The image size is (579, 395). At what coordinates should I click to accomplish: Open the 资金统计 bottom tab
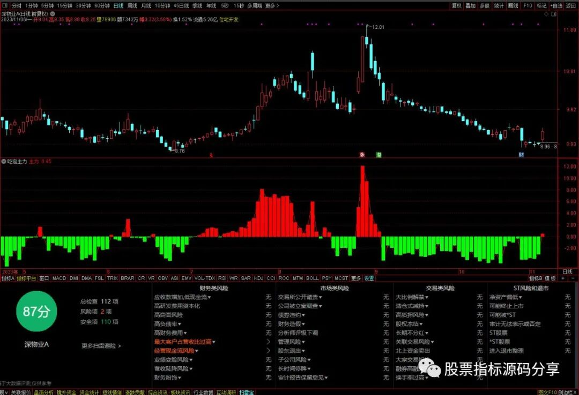pyautogui.click(x=89, y=392)
